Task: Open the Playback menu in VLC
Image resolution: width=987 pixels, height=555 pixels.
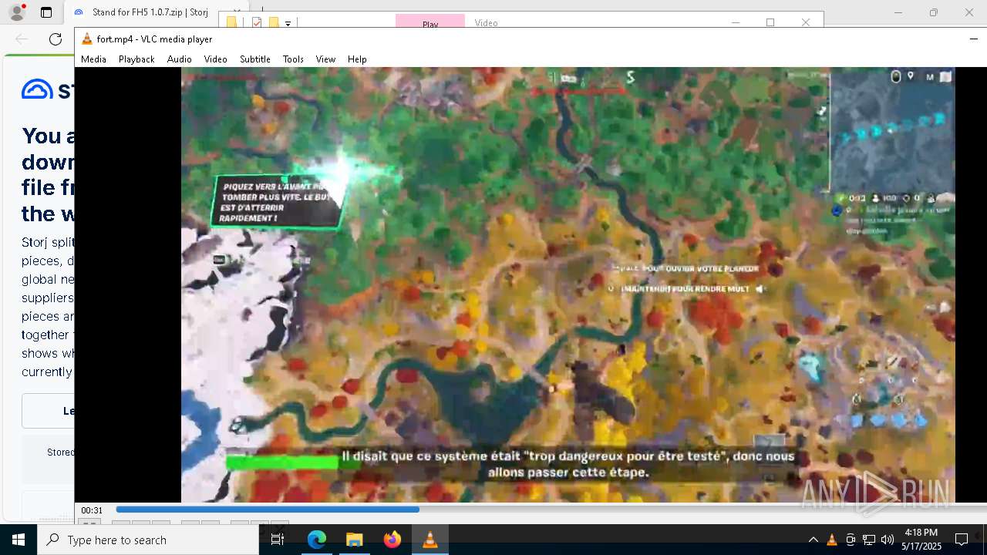Action: point(136,59)
